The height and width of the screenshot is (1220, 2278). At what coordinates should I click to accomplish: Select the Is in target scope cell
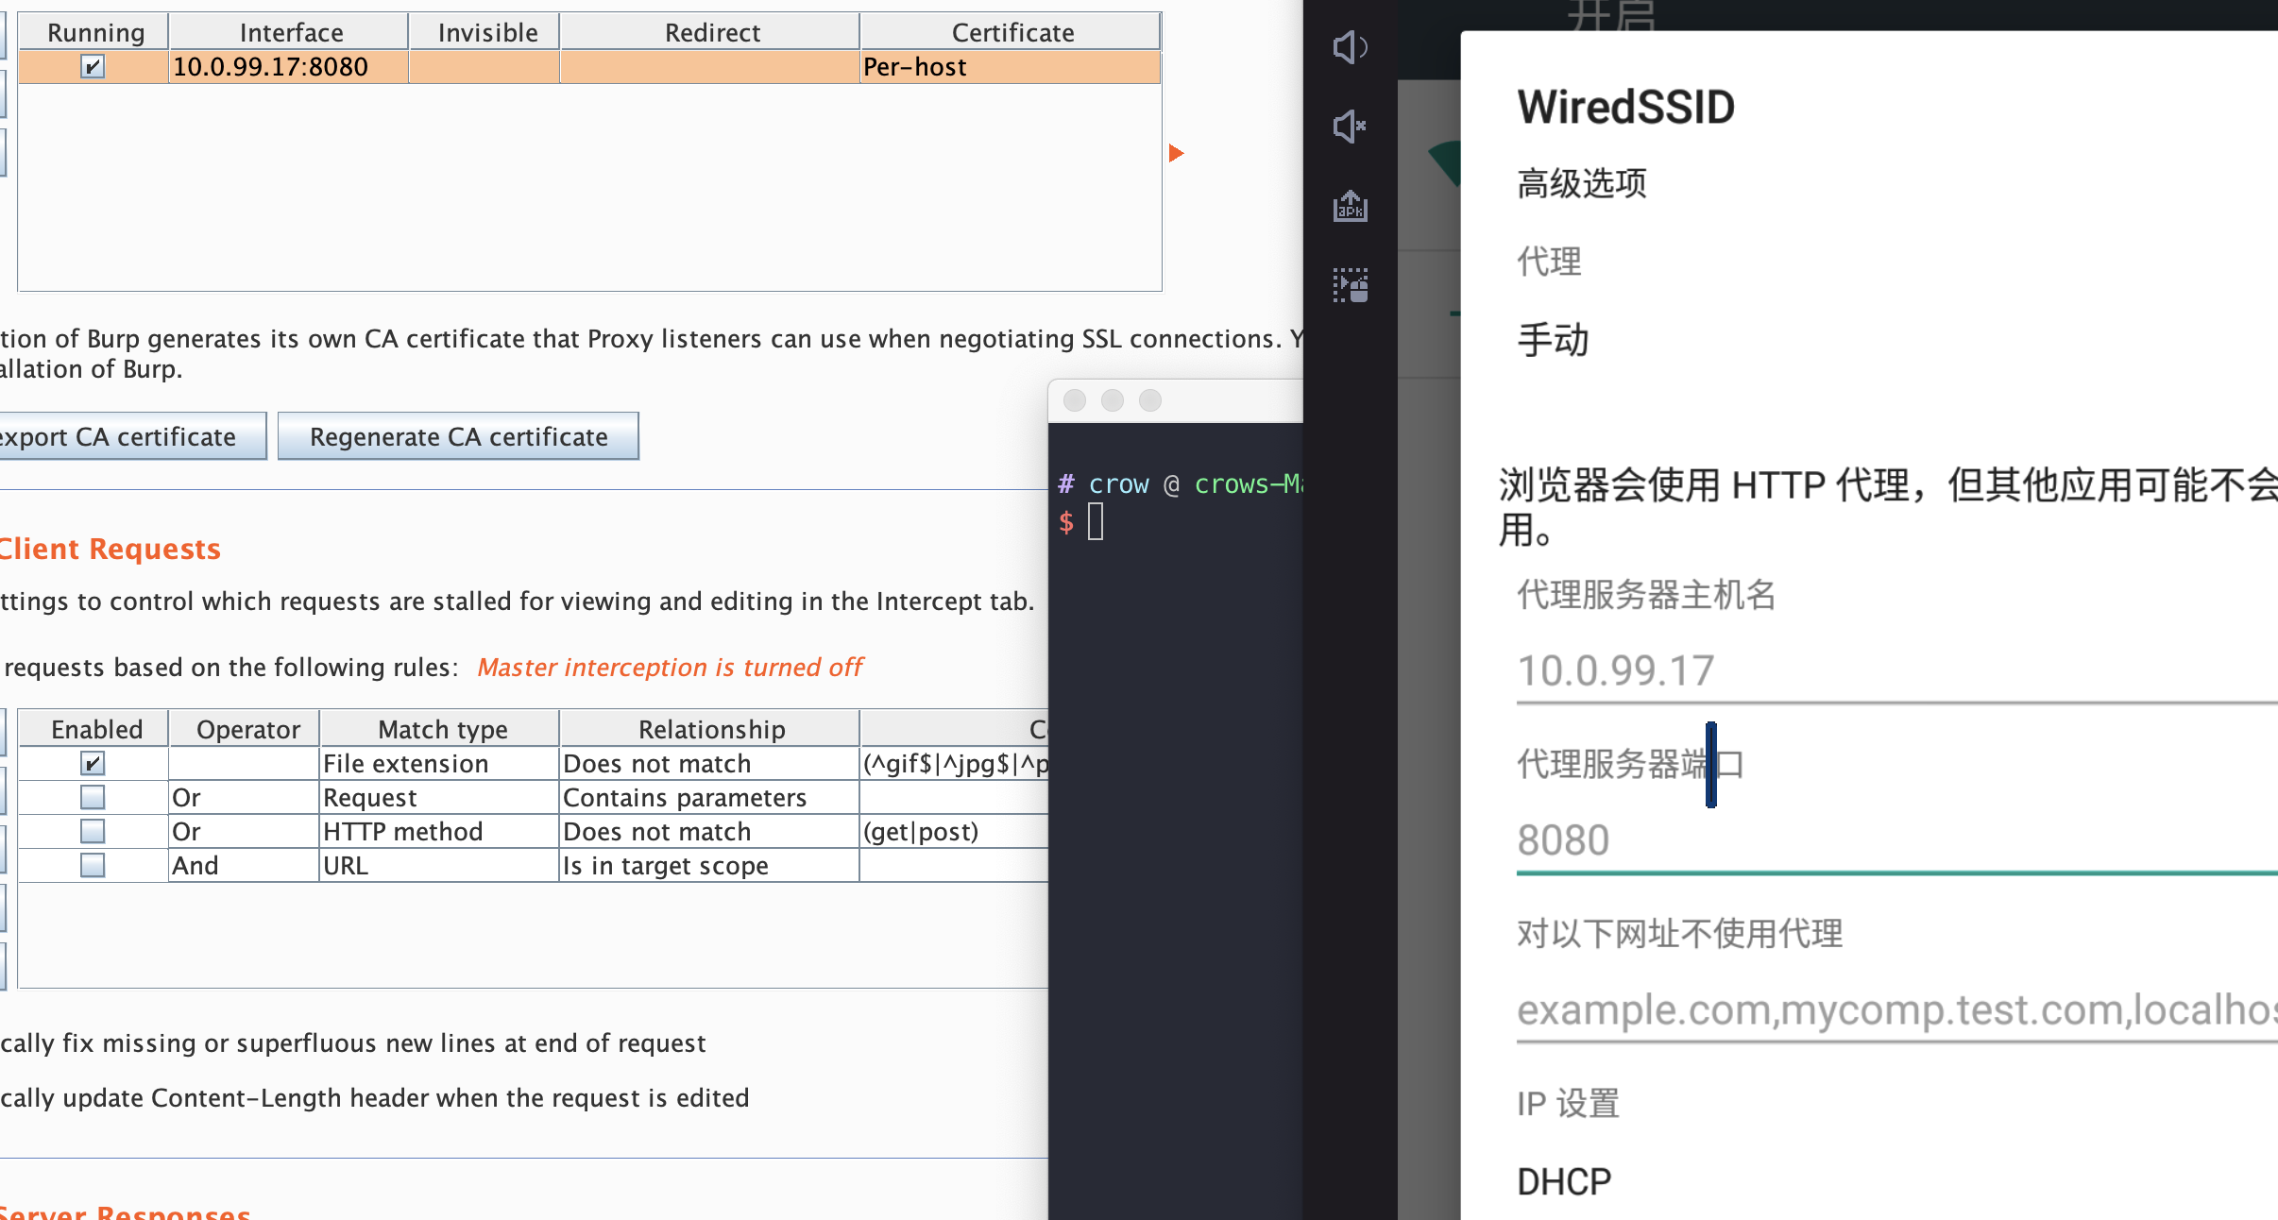click(710, 865)
